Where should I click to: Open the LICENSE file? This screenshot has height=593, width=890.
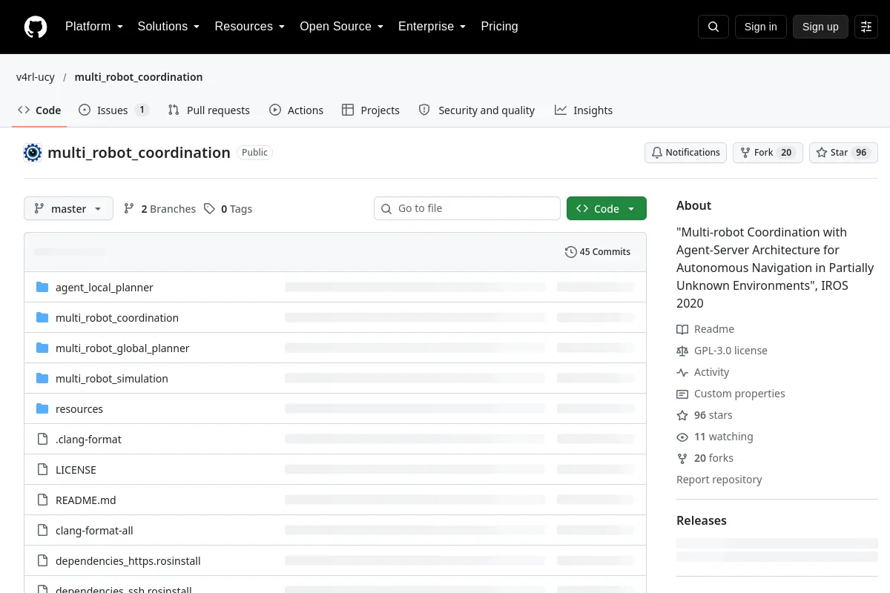76,470
